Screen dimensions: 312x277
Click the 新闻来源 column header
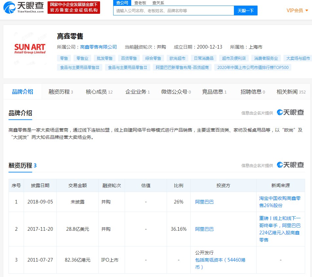(x=281, y=185)
